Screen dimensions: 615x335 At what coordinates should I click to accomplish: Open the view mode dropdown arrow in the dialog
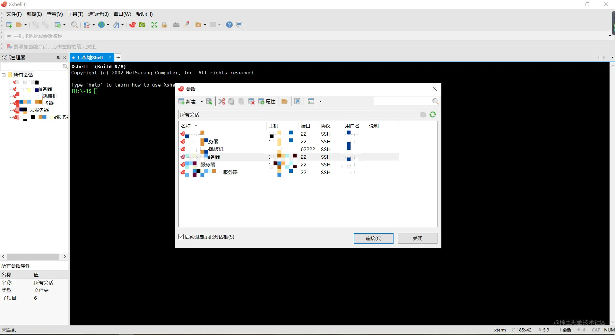click(320, 101)
